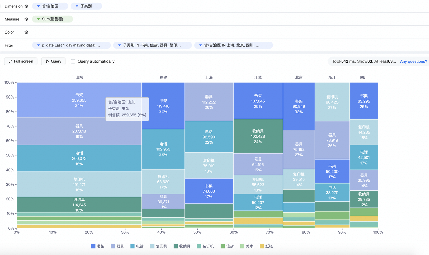Toggle 器具 legend swatch
The width and height of the screenshot is (429, 255).
point(113,246)
